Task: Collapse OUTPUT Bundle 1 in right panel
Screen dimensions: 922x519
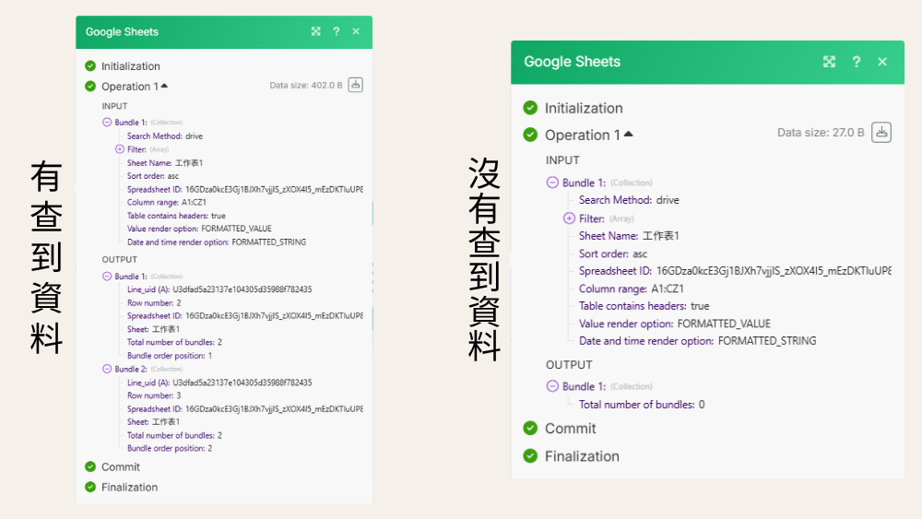Action: pos(552,386)
